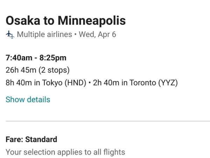Click the note Your selection applies to all flights

[65, 152]
